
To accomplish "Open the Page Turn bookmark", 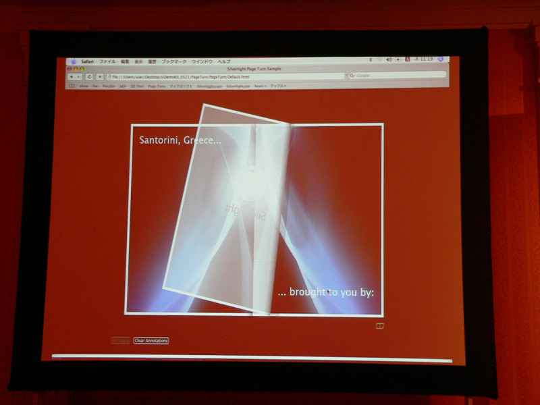I will (x=157, y=86).
